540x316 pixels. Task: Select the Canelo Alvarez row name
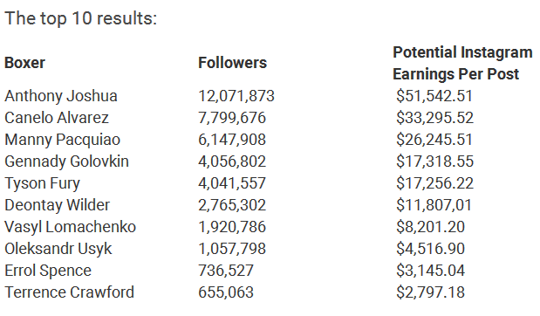(57, 118)
